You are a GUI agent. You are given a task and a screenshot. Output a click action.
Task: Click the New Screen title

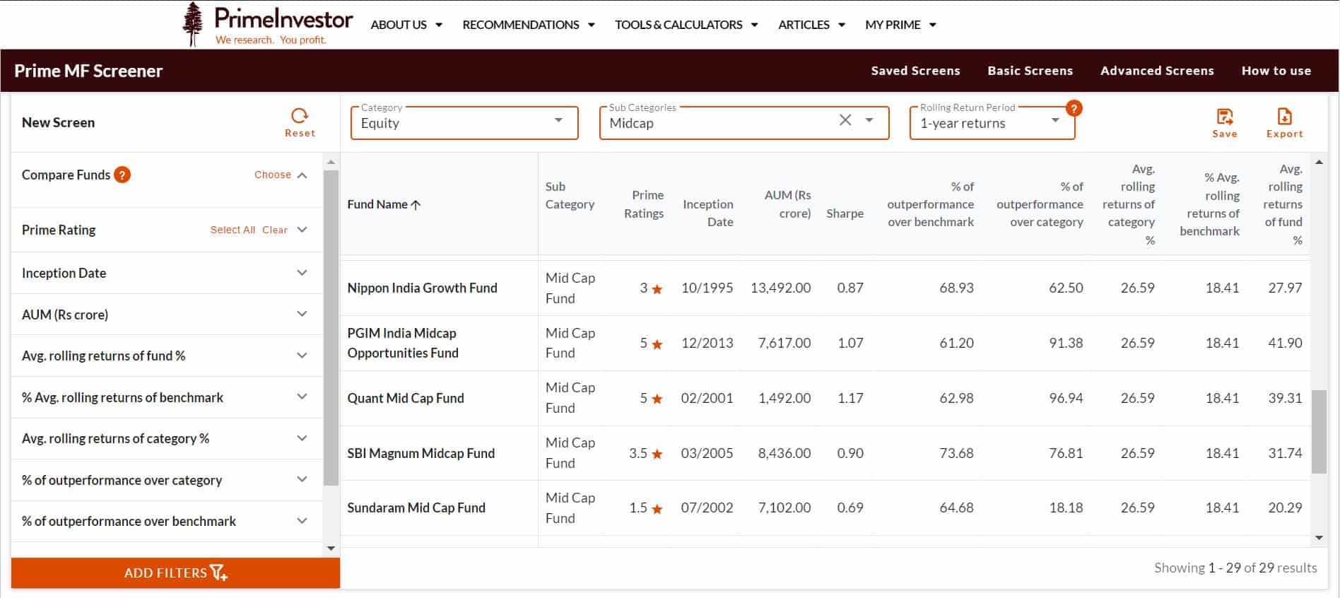coord(58,122)
